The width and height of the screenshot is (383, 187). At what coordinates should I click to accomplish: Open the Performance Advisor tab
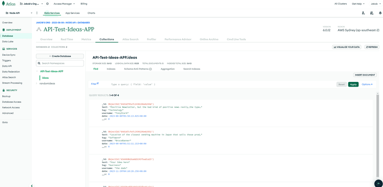tap(178, 39)
